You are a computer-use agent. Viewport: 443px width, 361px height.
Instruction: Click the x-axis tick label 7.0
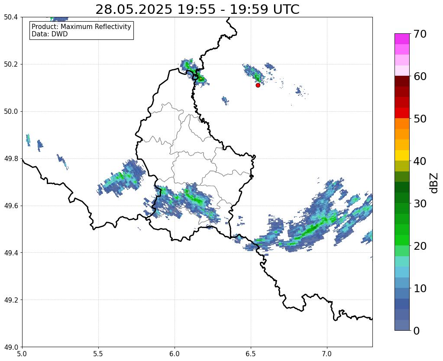click(327, 354)
